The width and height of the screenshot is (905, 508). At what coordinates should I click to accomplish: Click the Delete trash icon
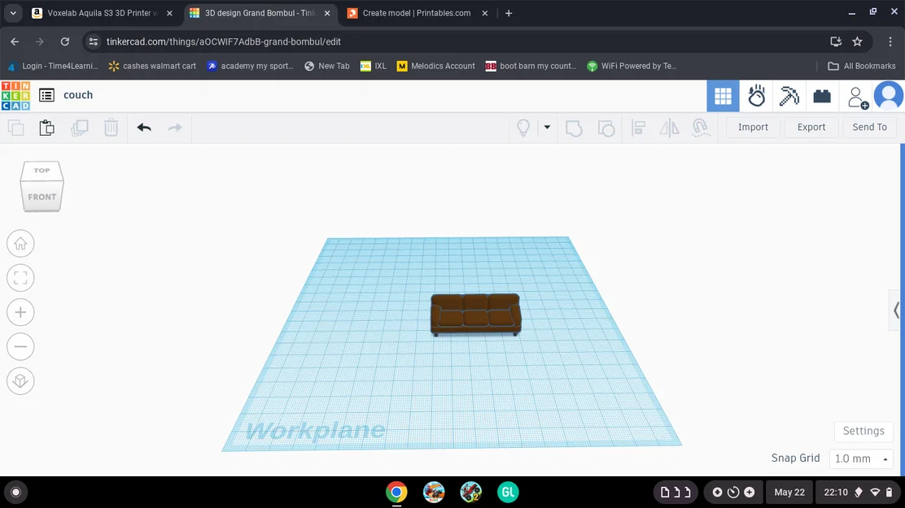tap(111, 128)
